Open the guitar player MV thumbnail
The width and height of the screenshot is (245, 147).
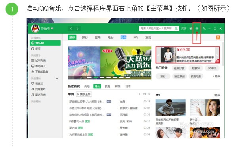coord(170,107)
